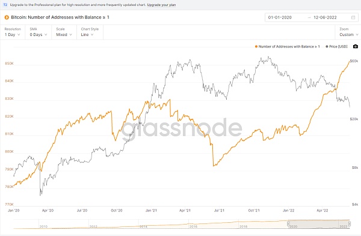The height and width of the screenshot is (236, 361).
Task: Click the Apr '20 x-axis label
Action: coord(48,211)
